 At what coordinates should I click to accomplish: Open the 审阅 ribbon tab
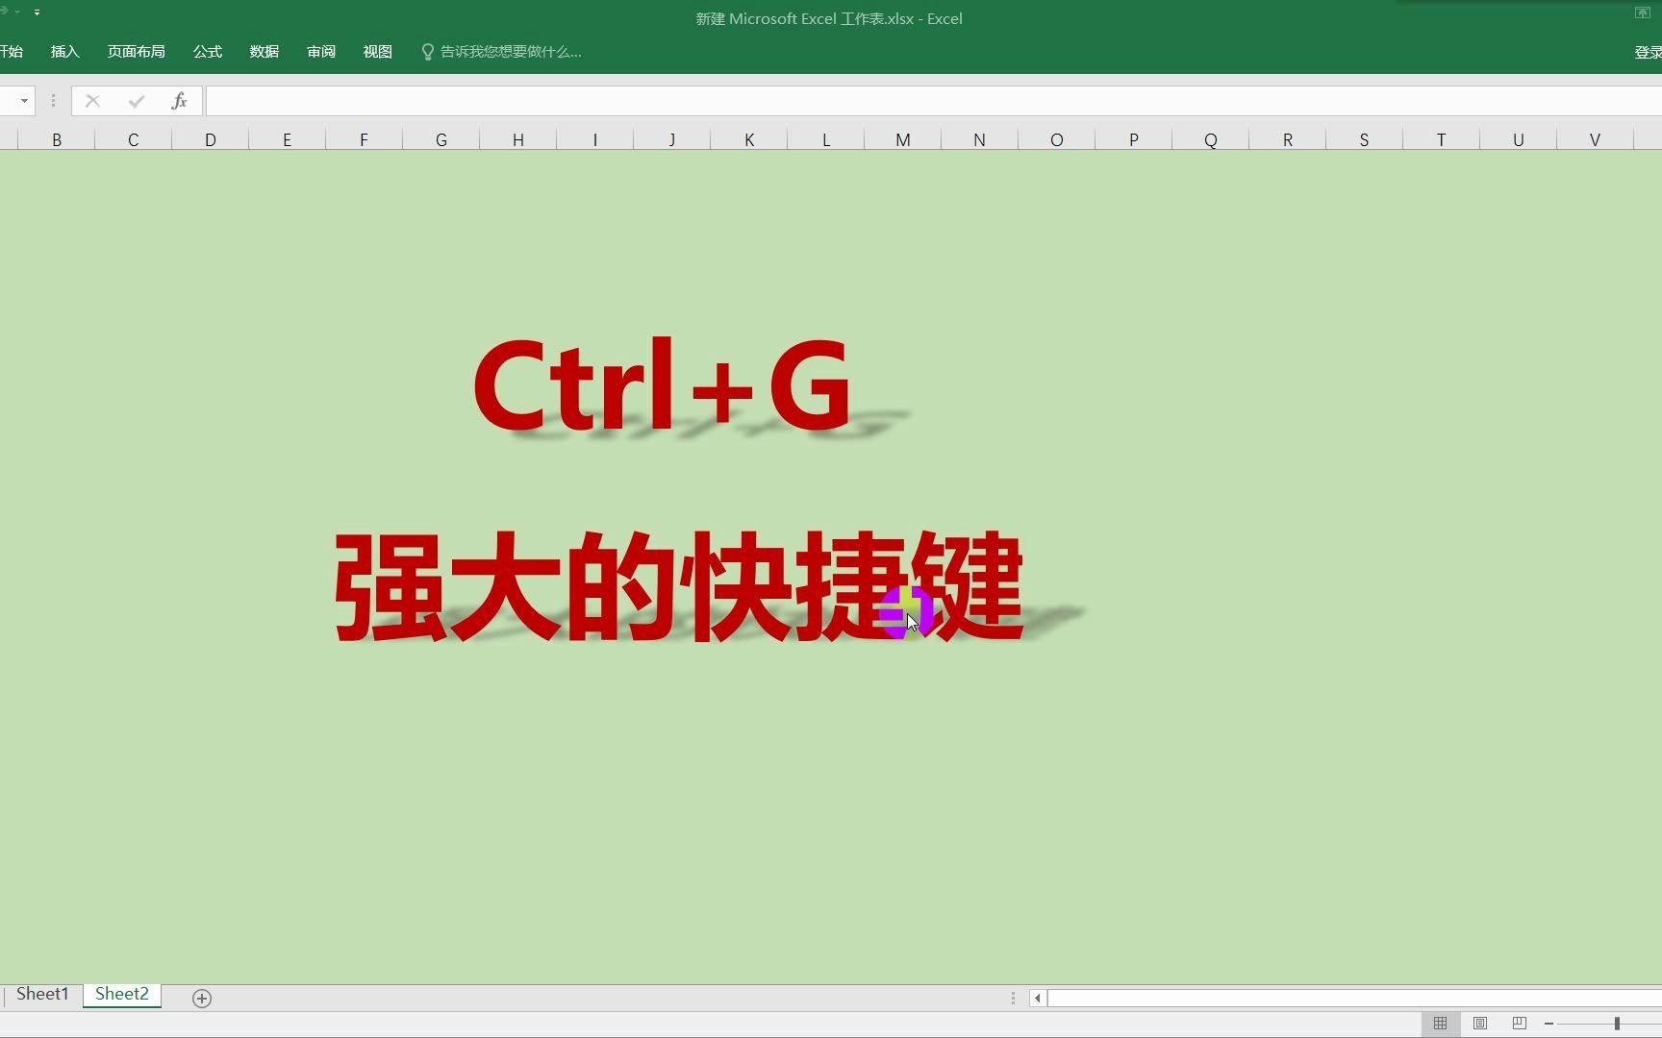tap(320, 51)
